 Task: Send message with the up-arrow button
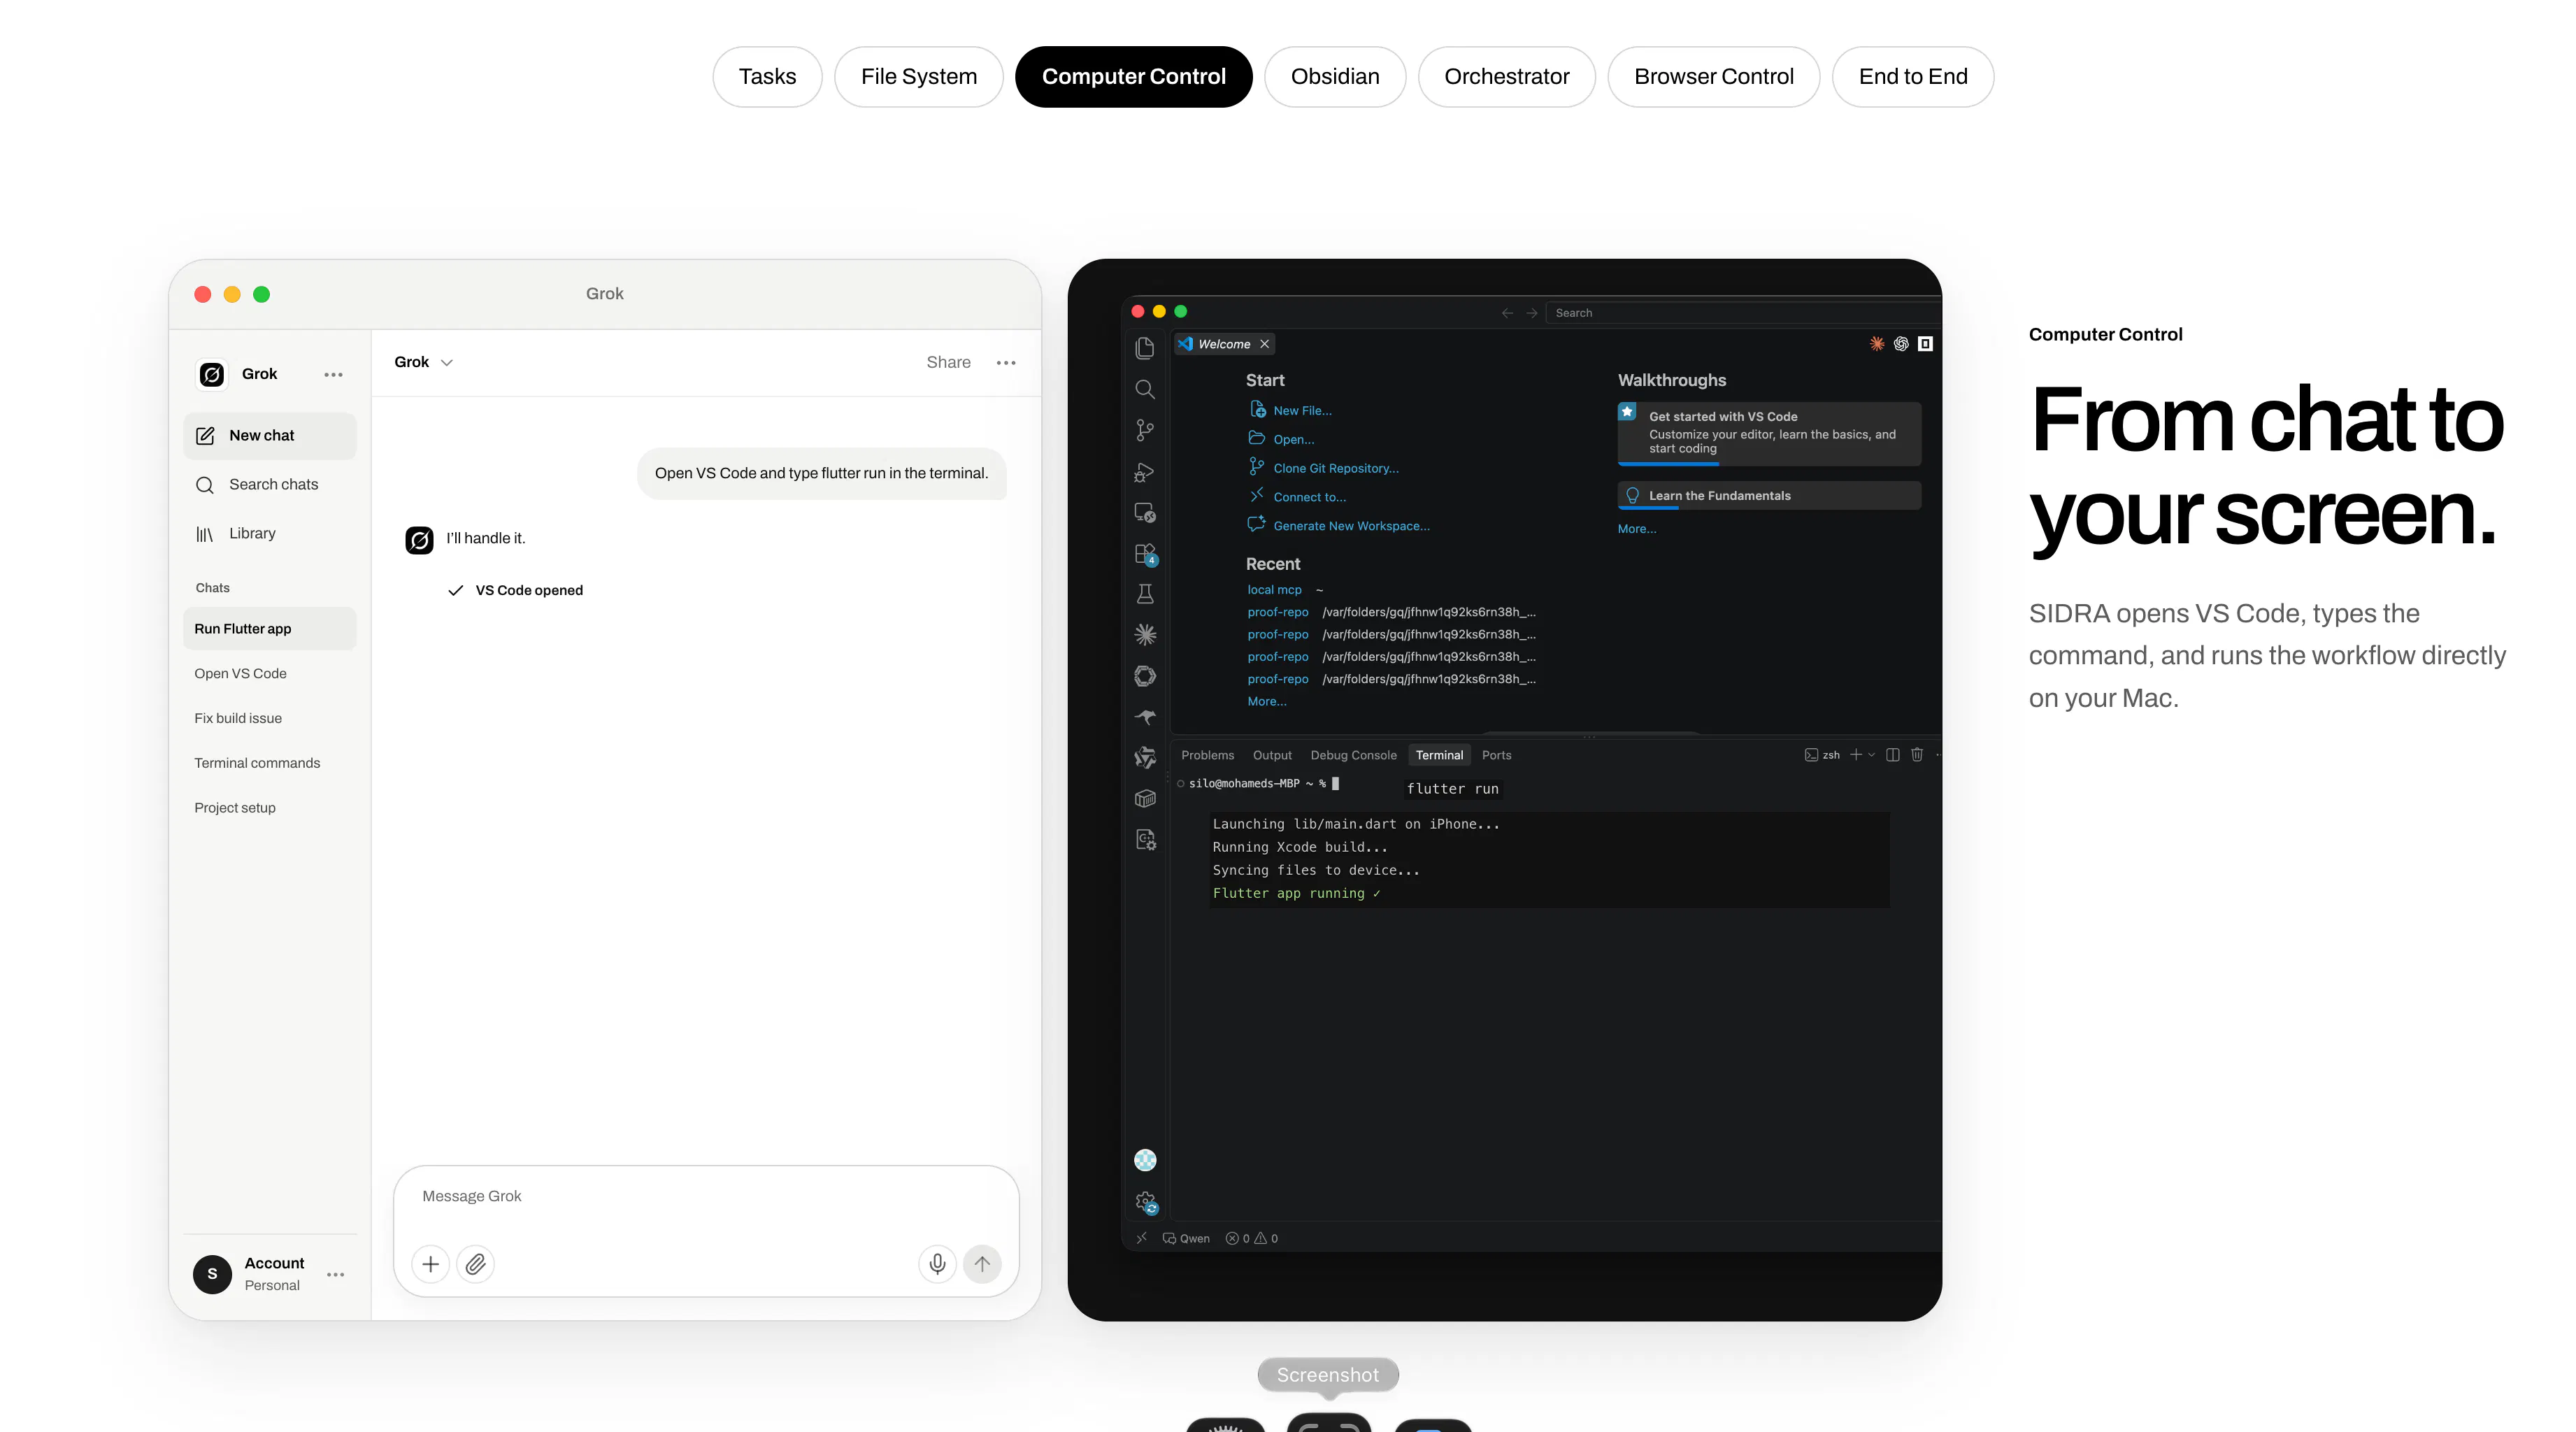pyautogui.click(x=982, y=1264)
